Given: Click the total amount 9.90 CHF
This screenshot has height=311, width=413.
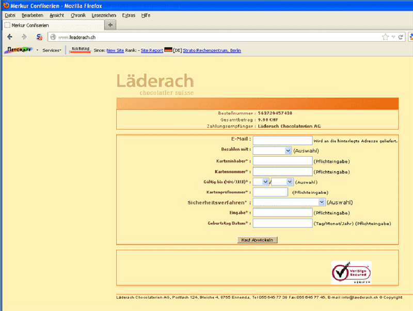Looking at the screenshot, I should pos(268,120).
